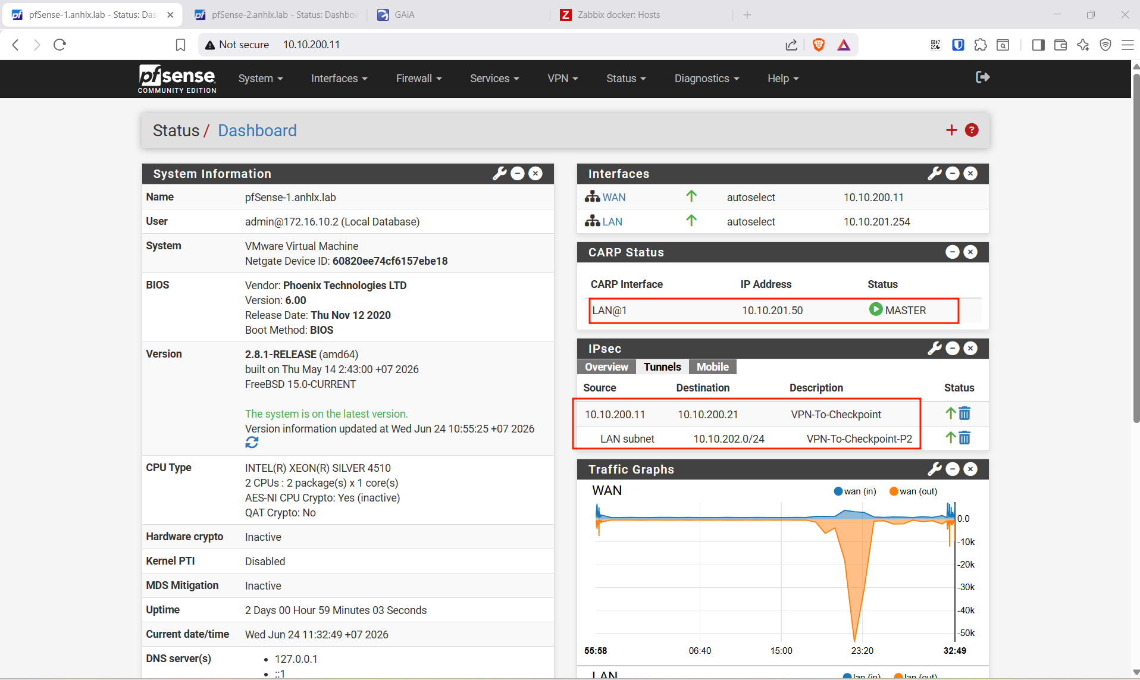Viewport: 1140px width, 680px height.
Task: Collapse the CARP Status widget
Action: pyautogui.click(x=953, y=252)
